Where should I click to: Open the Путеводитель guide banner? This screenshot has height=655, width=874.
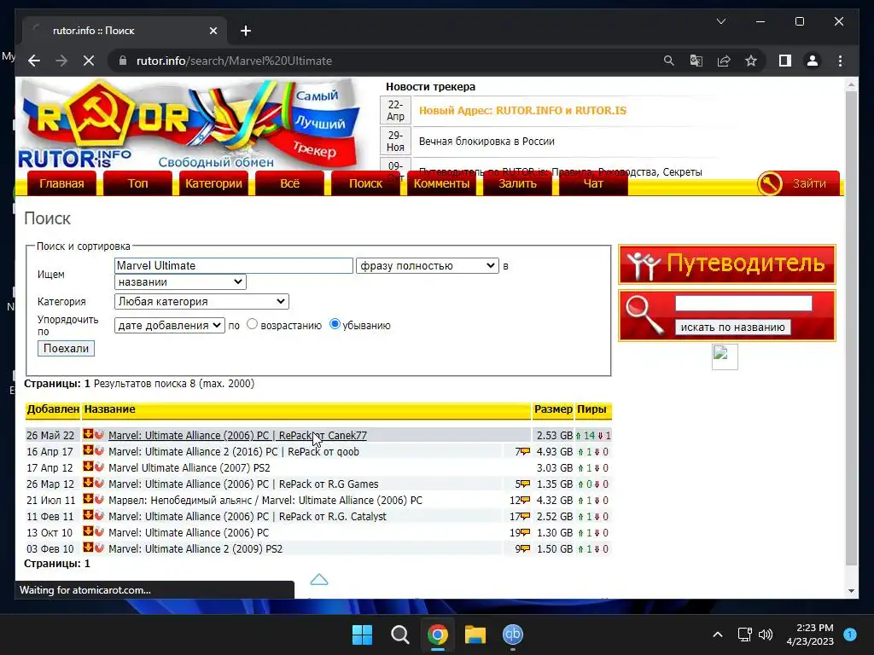[x=727, y=264]
